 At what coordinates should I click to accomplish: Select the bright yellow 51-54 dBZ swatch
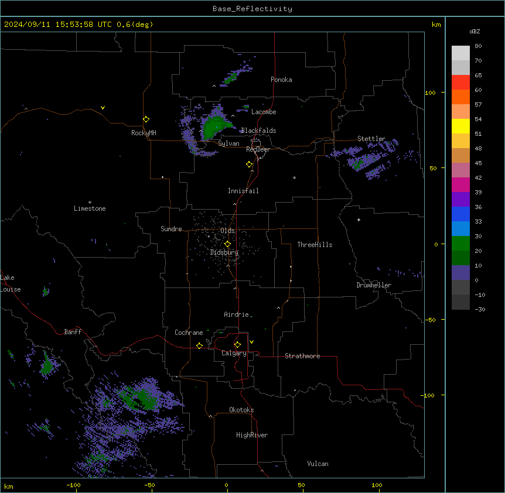[460, 126]
